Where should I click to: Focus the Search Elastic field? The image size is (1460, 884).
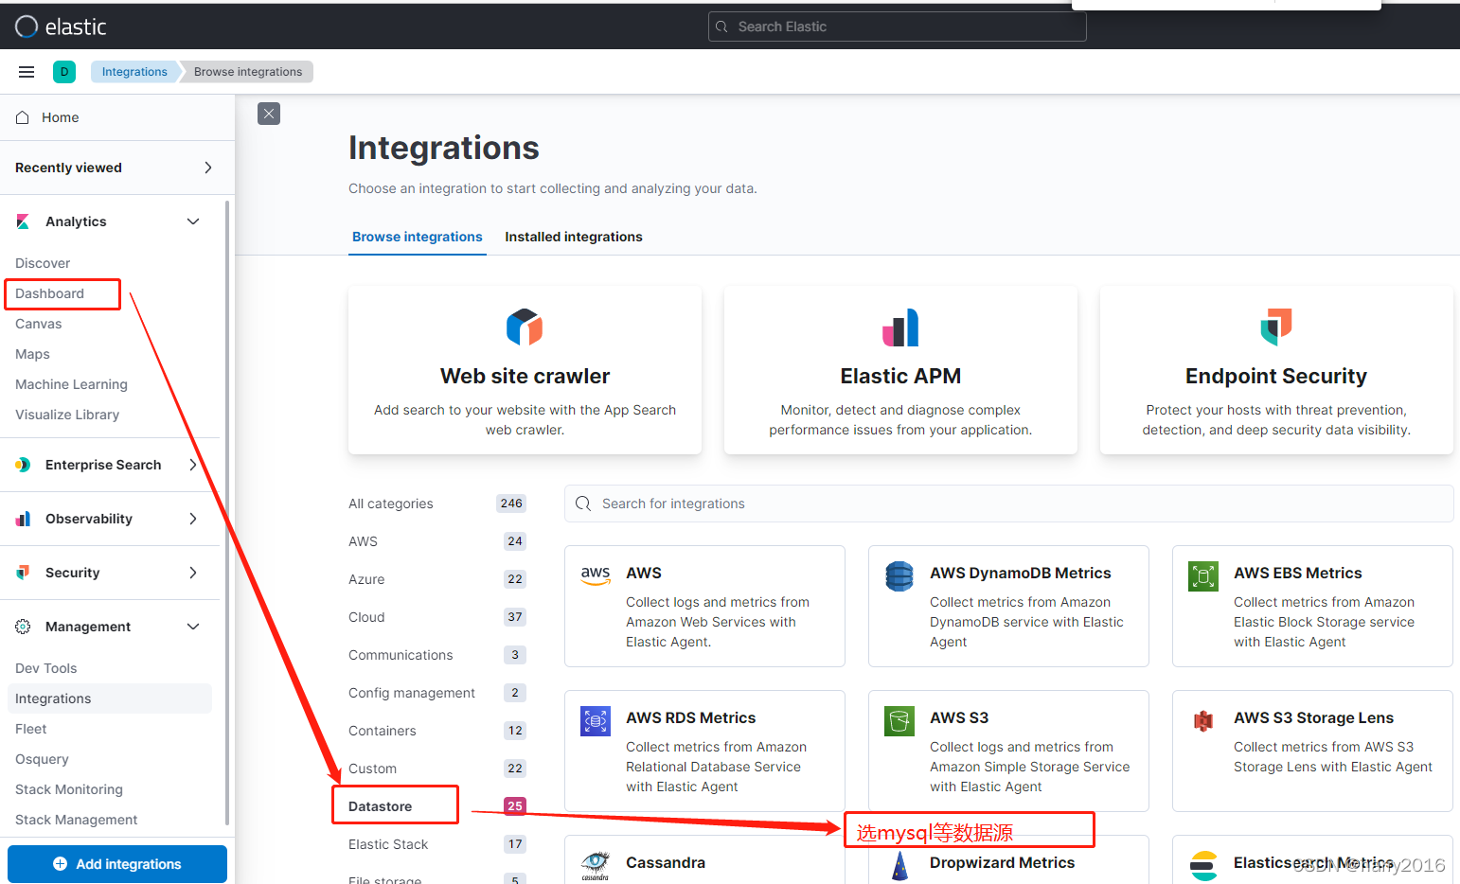pos(897,27)
